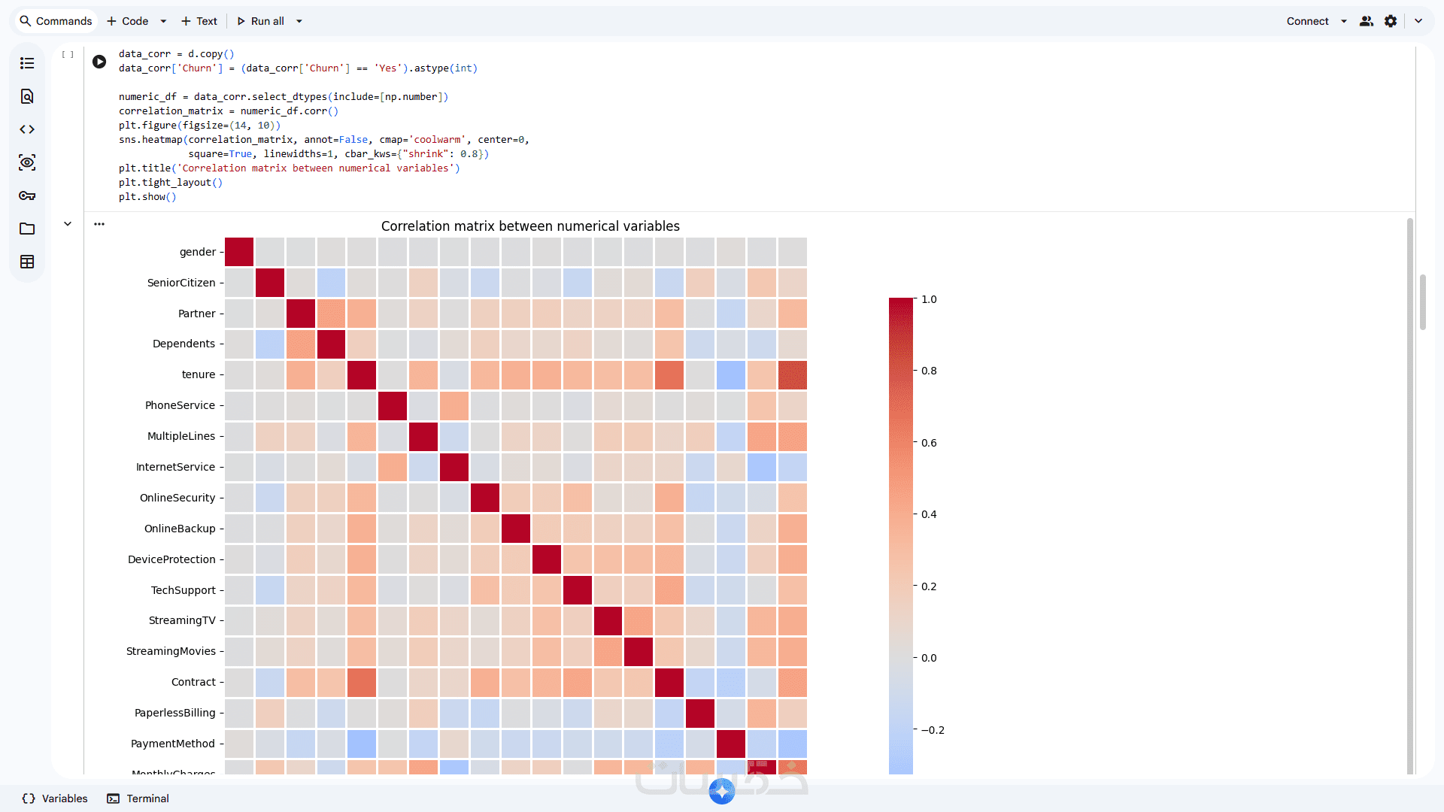The height and width of the screenshot is (812, 1444).
Task: Collapse the header with top-right chevron
Action: 1418,21
